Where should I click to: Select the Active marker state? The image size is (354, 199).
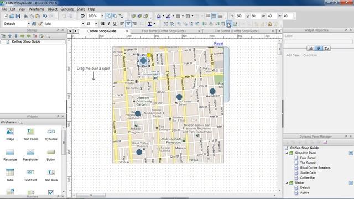(304, 193)
